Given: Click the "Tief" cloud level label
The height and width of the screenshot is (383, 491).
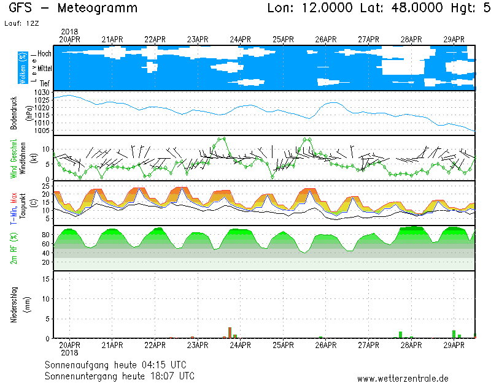Looking at the screenshot, I should (x=45, y=83).
